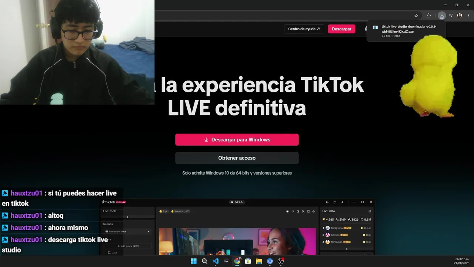Open Microsoft Store from taskbar
Screen dimensions: 474x267
click(248, 261)
